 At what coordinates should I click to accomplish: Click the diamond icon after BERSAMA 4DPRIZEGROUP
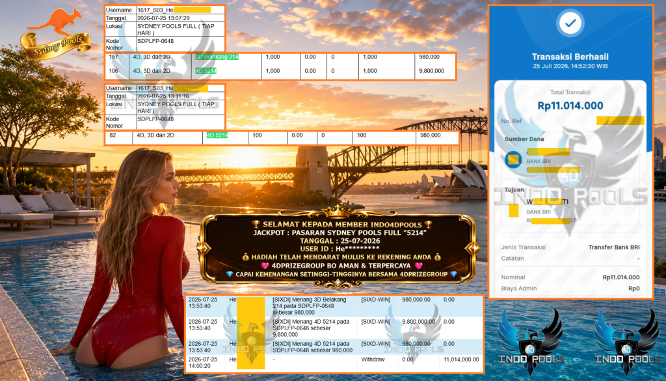[x=453, y=274]
